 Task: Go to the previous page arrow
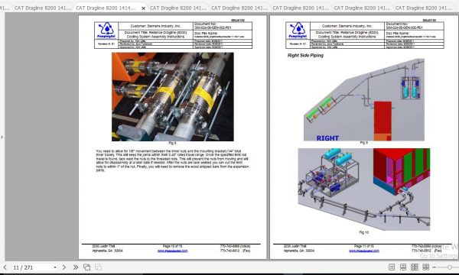[5, 267]
